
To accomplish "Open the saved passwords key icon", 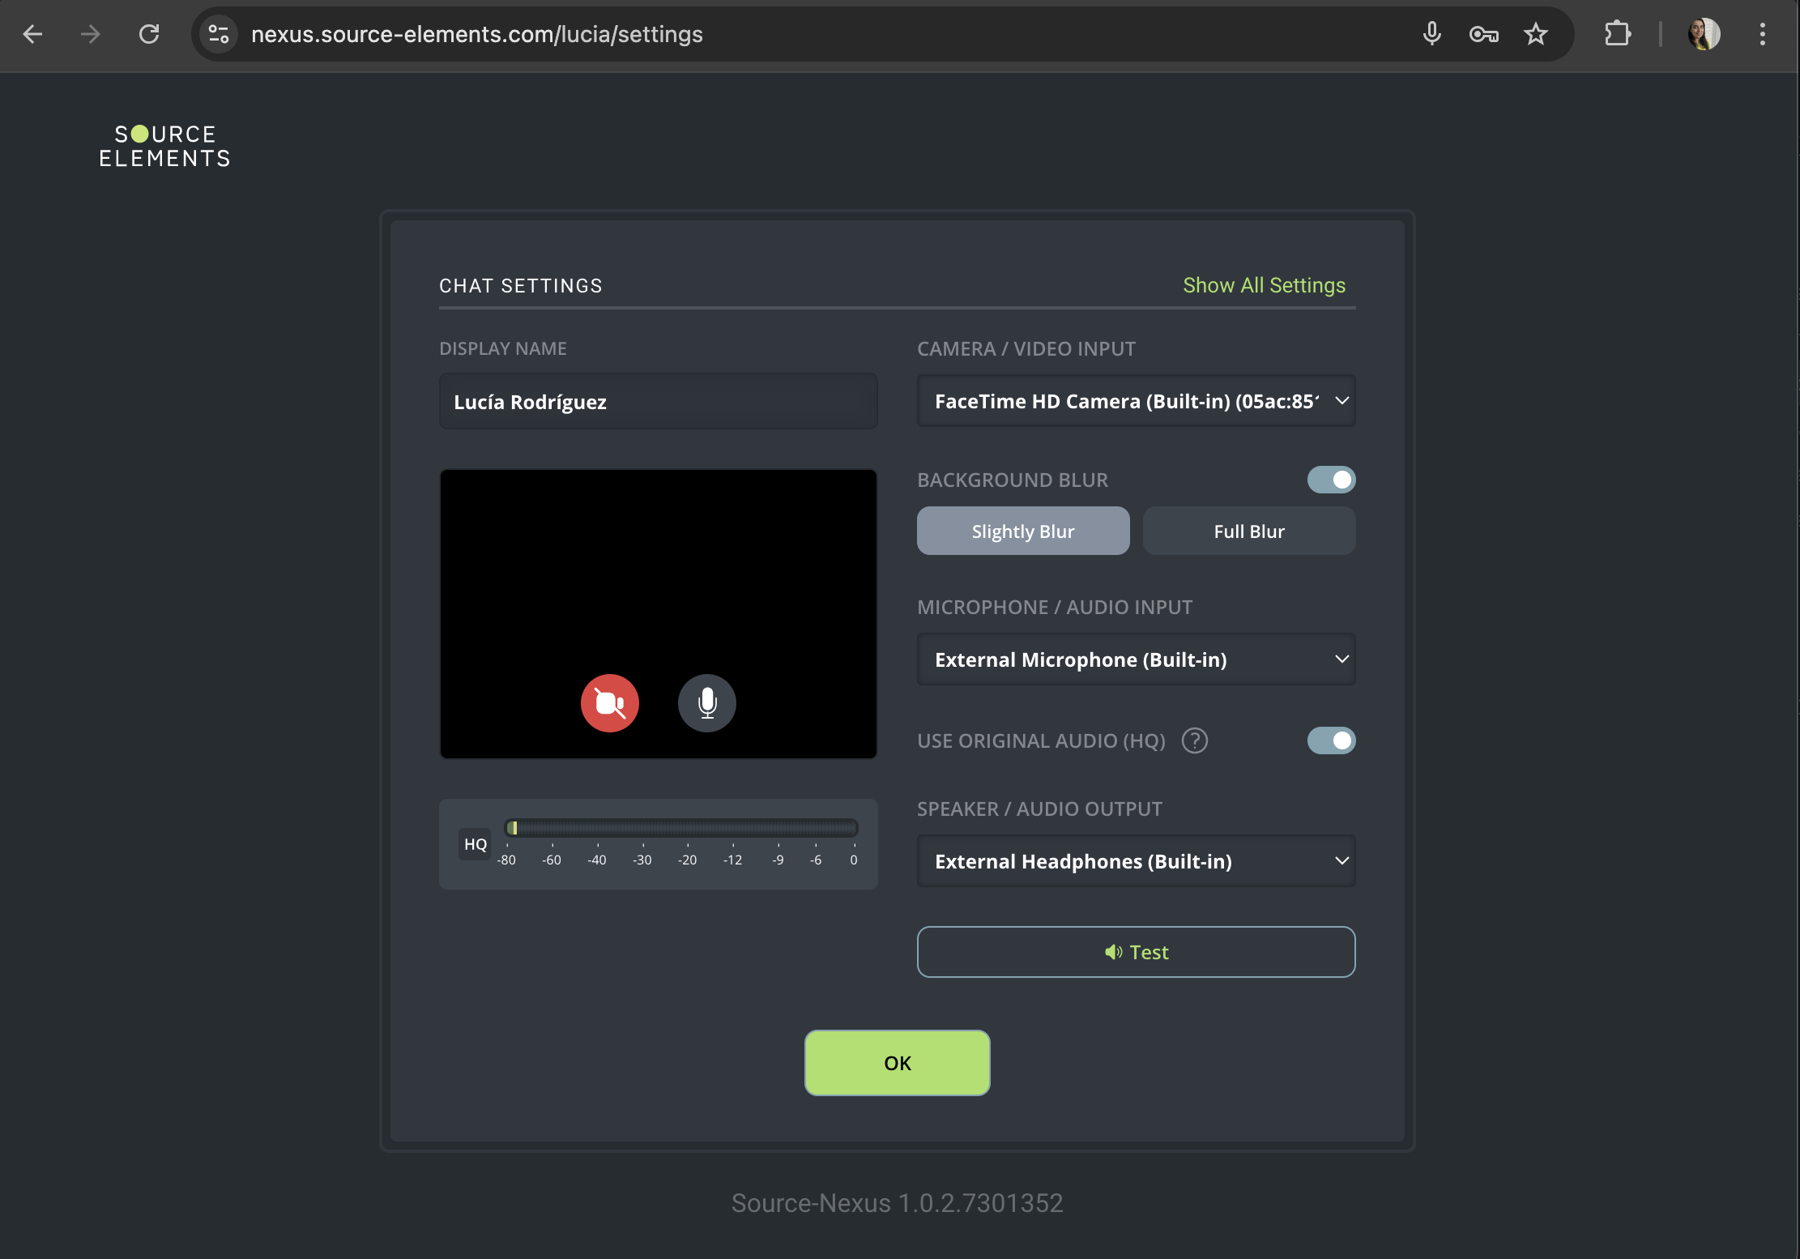I will tap(1483, 34).
